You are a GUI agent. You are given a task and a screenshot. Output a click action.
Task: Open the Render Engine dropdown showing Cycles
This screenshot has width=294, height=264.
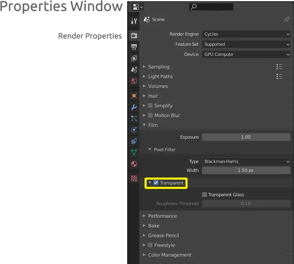point(246,34)
